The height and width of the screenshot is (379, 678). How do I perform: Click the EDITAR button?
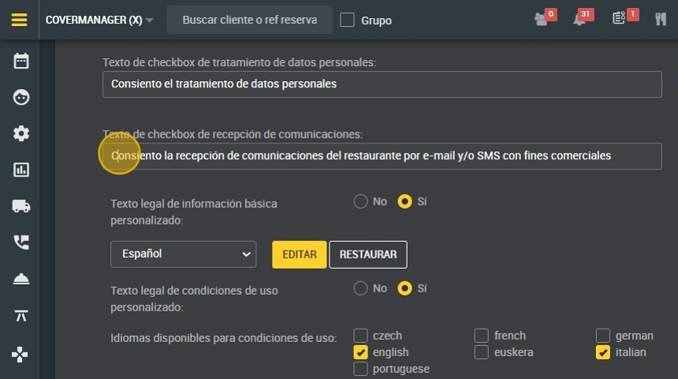pyautogui.click(x=300, y=255)
